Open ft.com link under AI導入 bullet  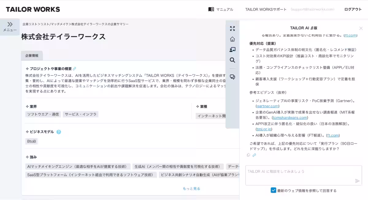click(x=333, y=135)
